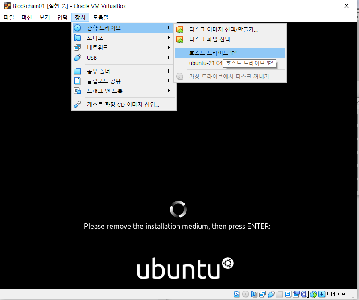Select 호스트 드라이브 'F:' menu entry

pyautogui.click(x=230, y=53)
